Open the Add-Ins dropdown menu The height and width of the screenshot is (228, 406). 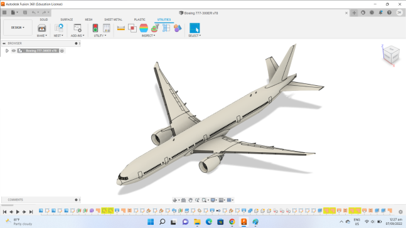[x=77, y=36]
